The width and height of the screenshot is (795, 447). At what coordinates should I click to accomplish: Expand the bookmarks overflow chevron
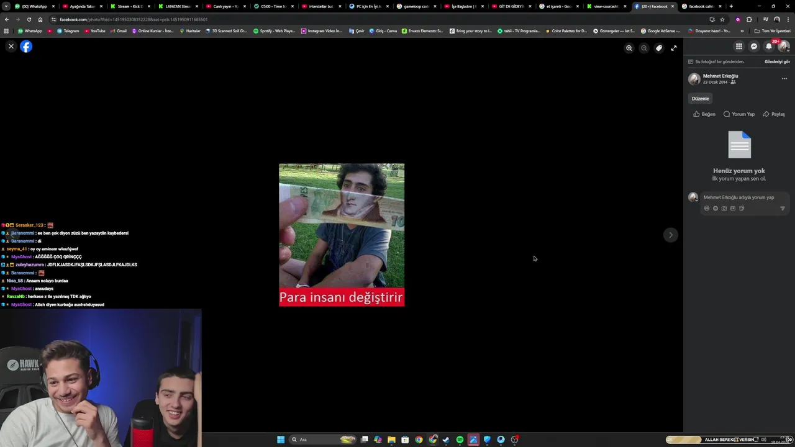(742, 30)
